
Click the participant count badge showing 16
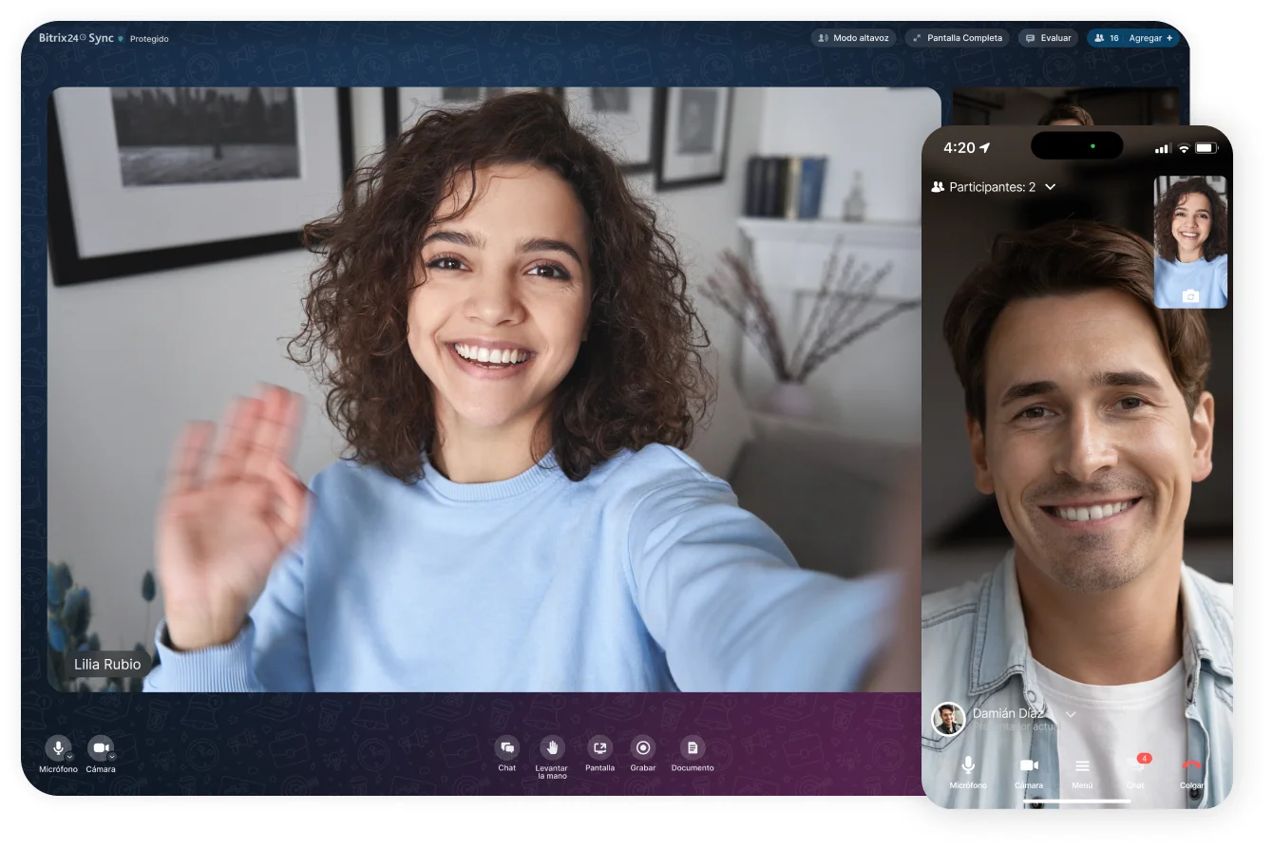tap(1110, 38)
